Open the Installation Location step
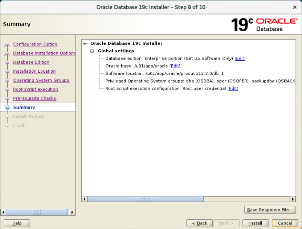The width and height of the screenshot is (302, 229). [x=34, y=71]
